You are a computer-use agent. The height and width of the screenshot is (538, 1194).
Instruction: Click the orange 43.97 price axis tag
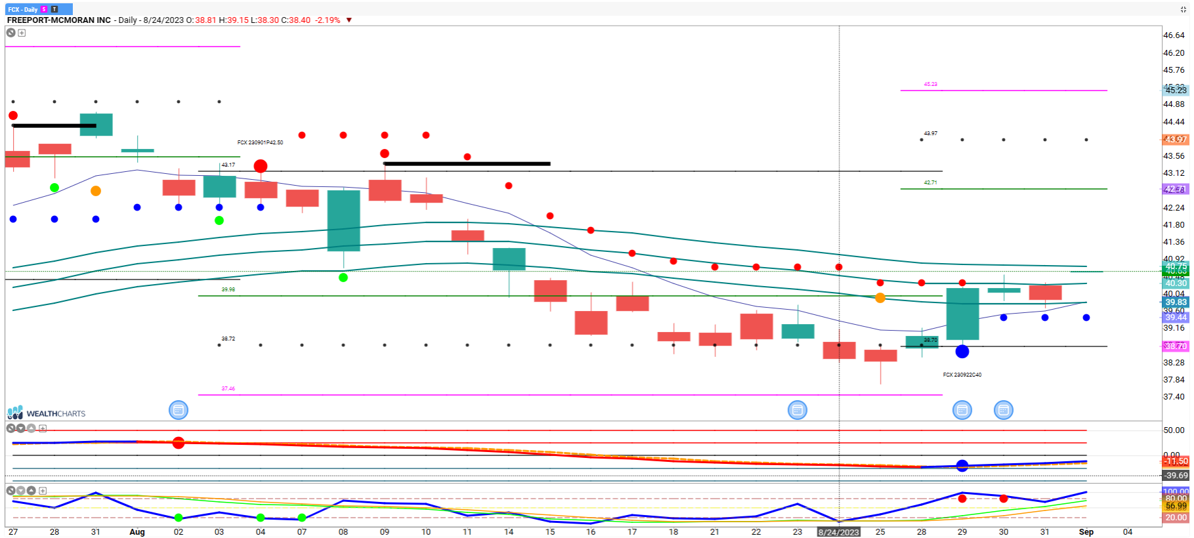[1176, 139]
